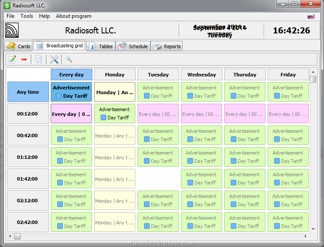Select Thursday Any time Advertisement cell

pyautogui.click(x=245, y=92)
